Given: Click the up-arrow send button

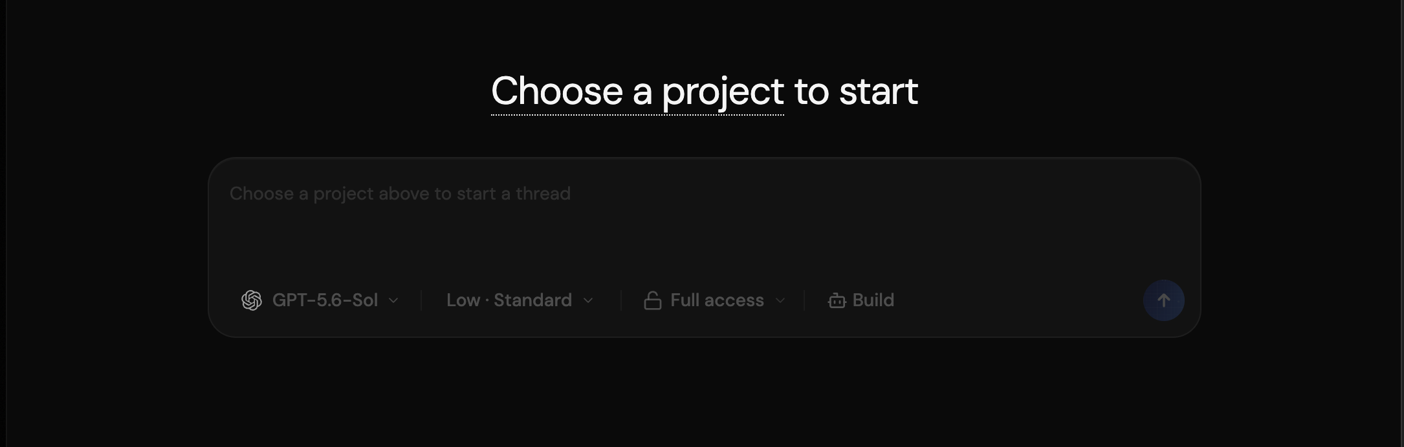Looking at the screenshot, I should (x=1163, y=300).
